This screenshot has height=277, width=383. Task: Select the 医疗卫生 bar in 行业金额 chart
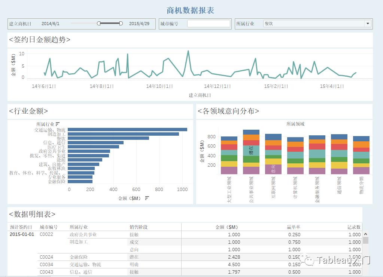[x=94, y=147]
